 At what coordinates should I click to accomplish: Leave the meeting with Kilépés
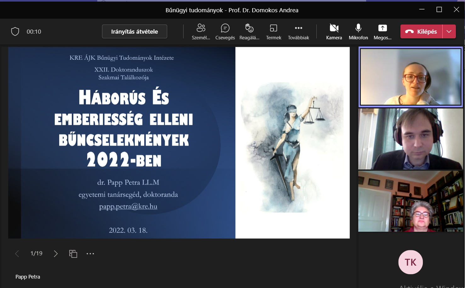[421, 31]
